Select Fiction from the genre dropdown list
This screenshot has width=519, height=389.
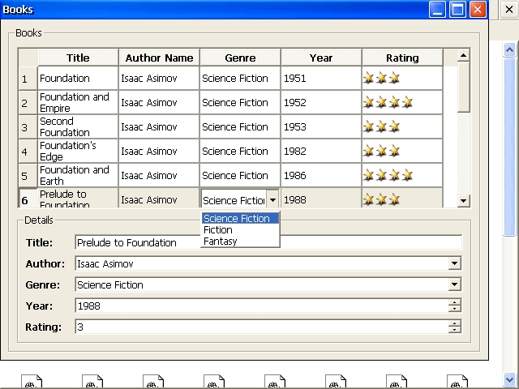click(x=218, y=230)
